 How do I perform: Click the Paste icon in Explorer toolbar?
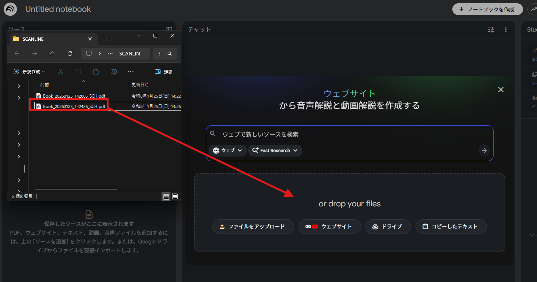[x=96, y=71]
